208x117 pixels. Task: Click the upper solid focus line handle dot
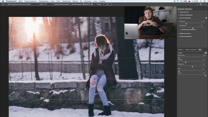coord(86,79)
